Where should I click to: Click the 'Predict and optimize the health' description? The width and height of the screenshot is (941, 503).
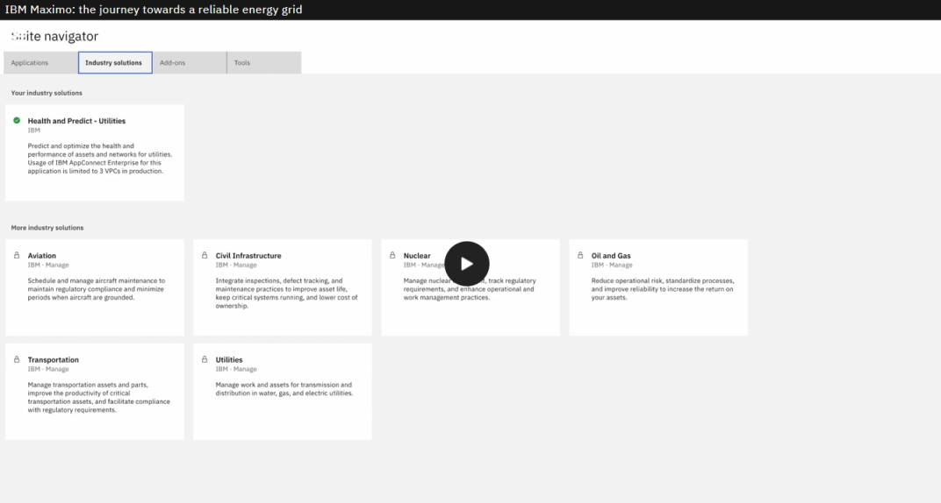pyautogui.click(x=99, y=158)
